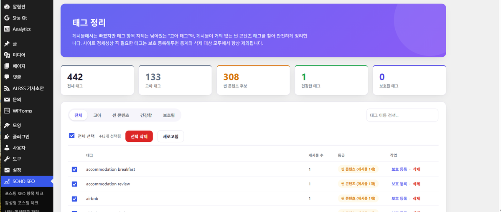Image resolution: width=501 pixels, height=212 pixels.
Task: Click 삭제 for airbnb tag
Action: pyautogui.click(x=416, y=199)
